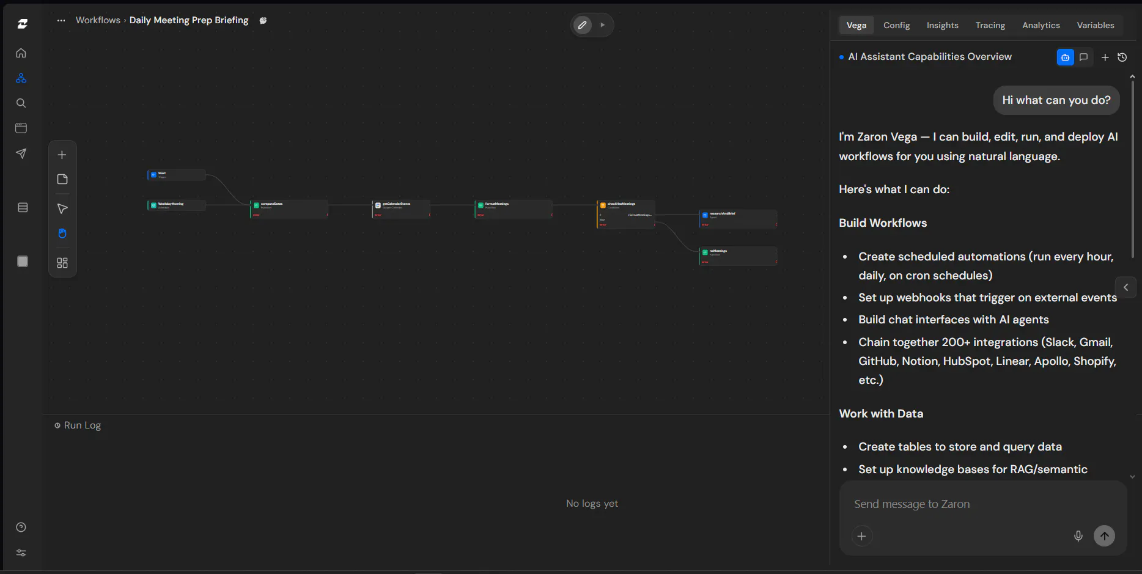
Task: Switch to edit mode with the pencil button
Action: pyautogui.click(x=583, y=25)
